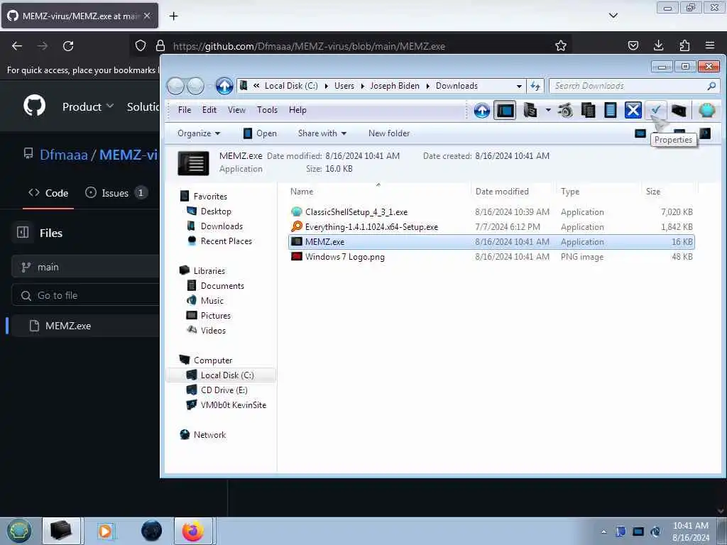Open Classic Shell settings via teal shell icon

(x=706, y=110)
